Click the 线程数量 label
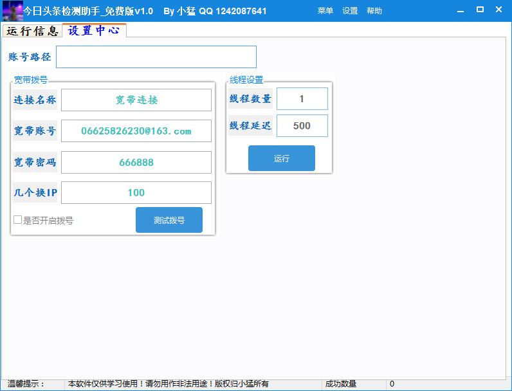The image size is (512, 391). 250,98
